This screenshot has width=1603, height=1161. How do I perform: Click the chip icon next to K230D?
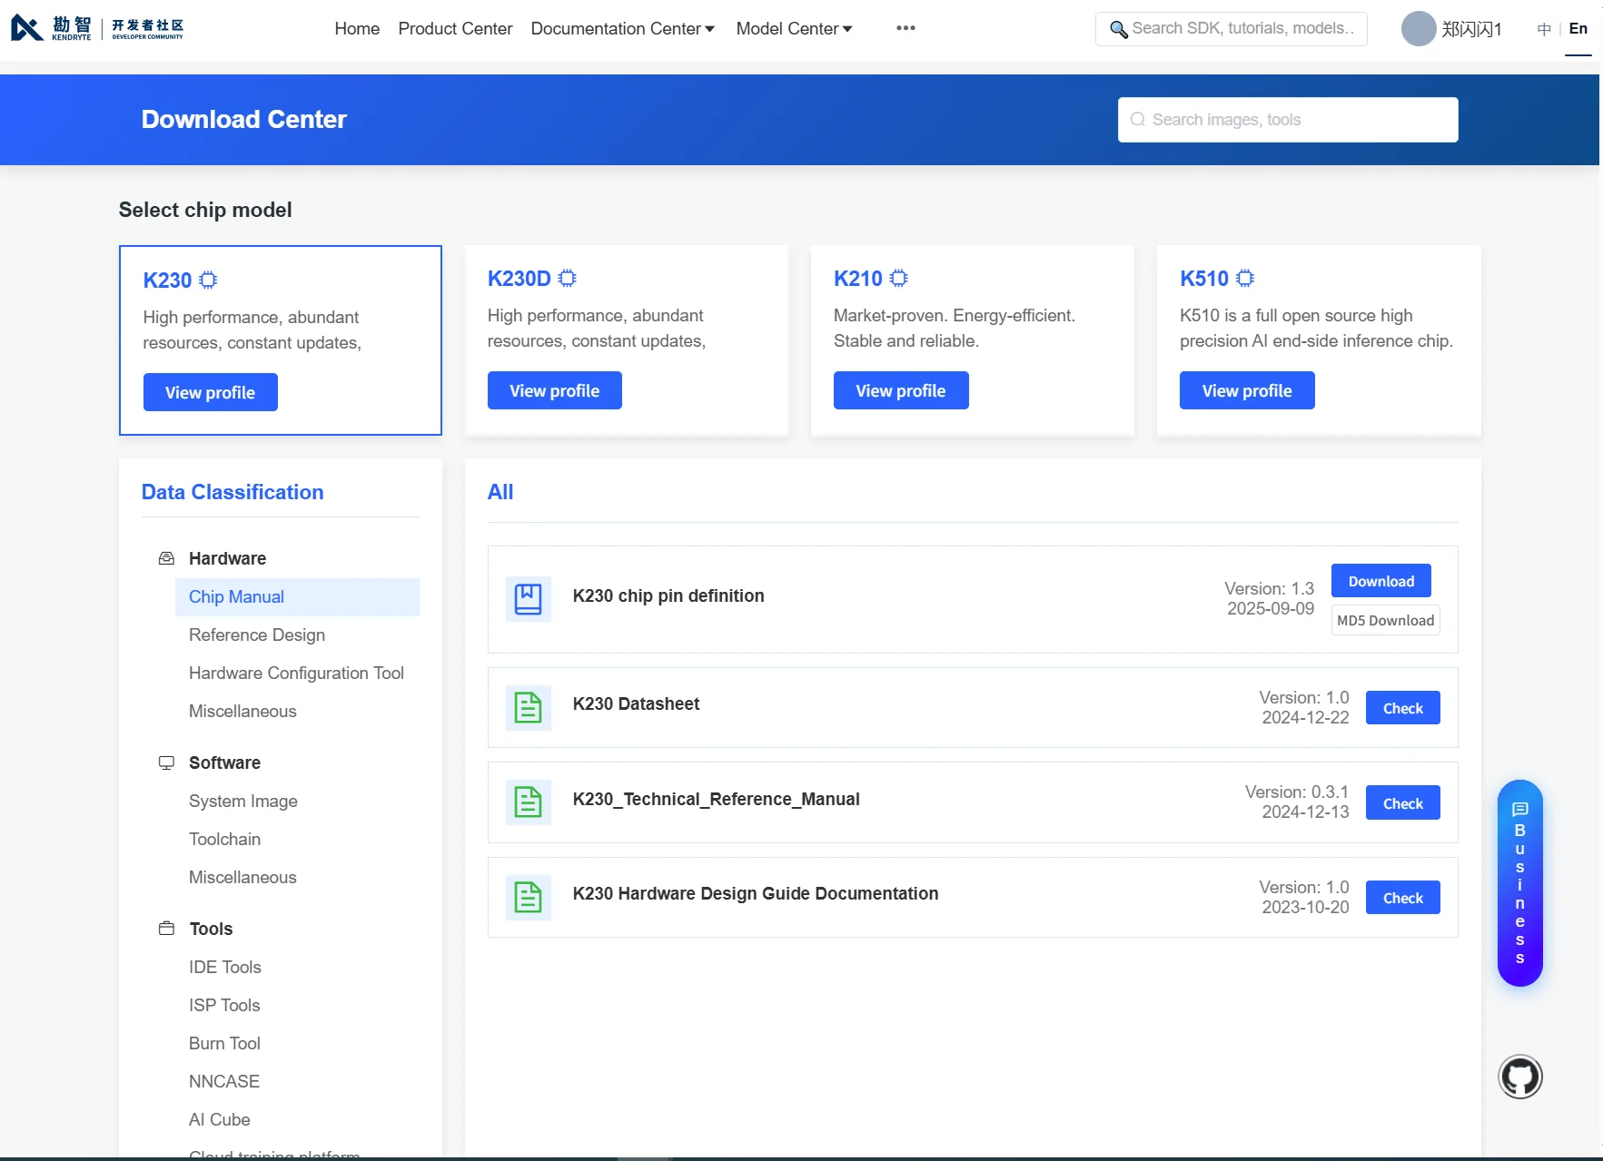[x=568, y=279]
